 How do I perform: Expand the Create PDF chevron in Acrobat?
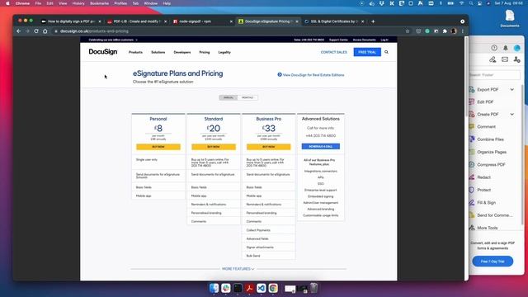(511, 114)
